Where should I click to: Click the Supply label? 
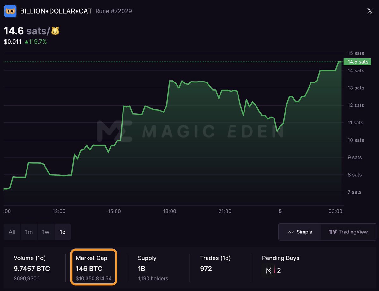pos(147,258)
